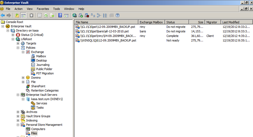253x137 pixels.
Task: Click the PST icon with red X
Action: pyautogui.click(x=87, y=15)
